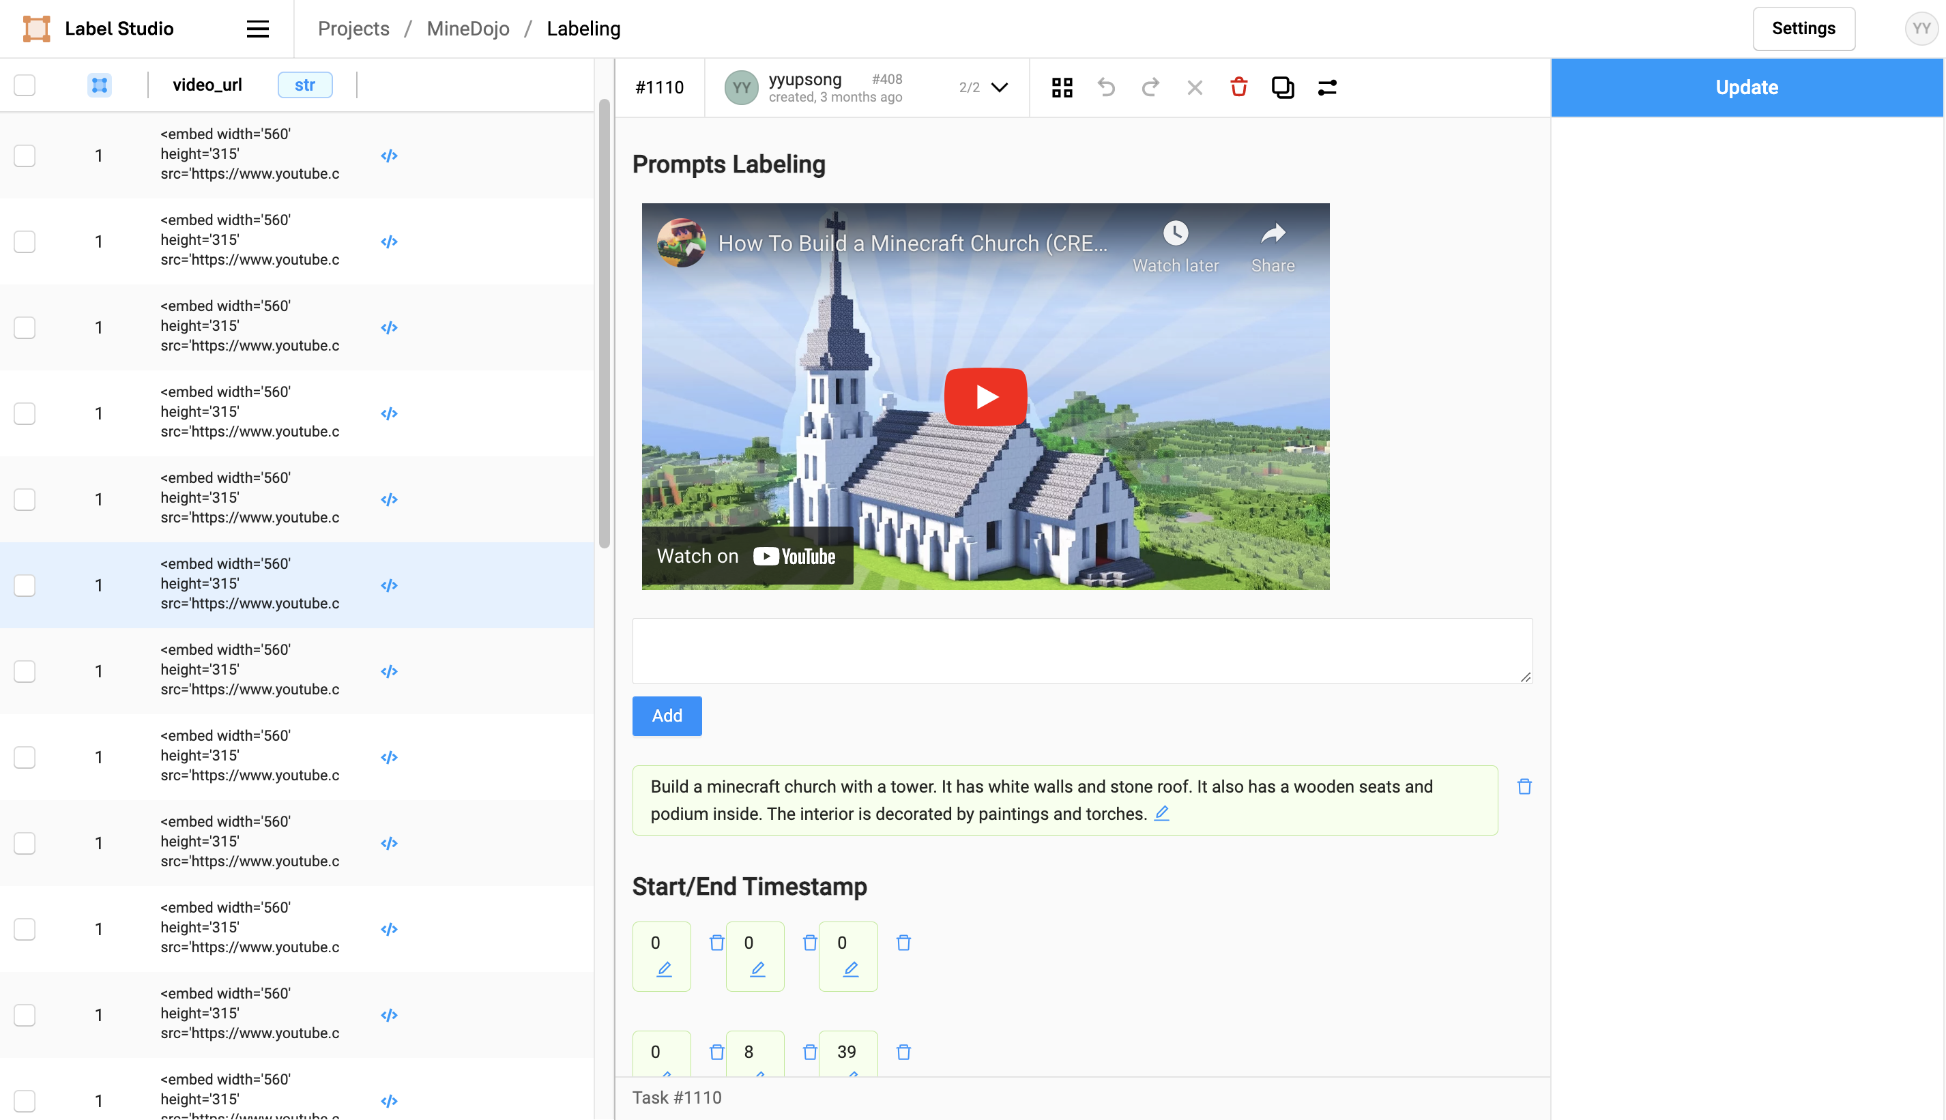Click the blue Update button
Screen dimensions: 1946x1120
coord(1746,87)
